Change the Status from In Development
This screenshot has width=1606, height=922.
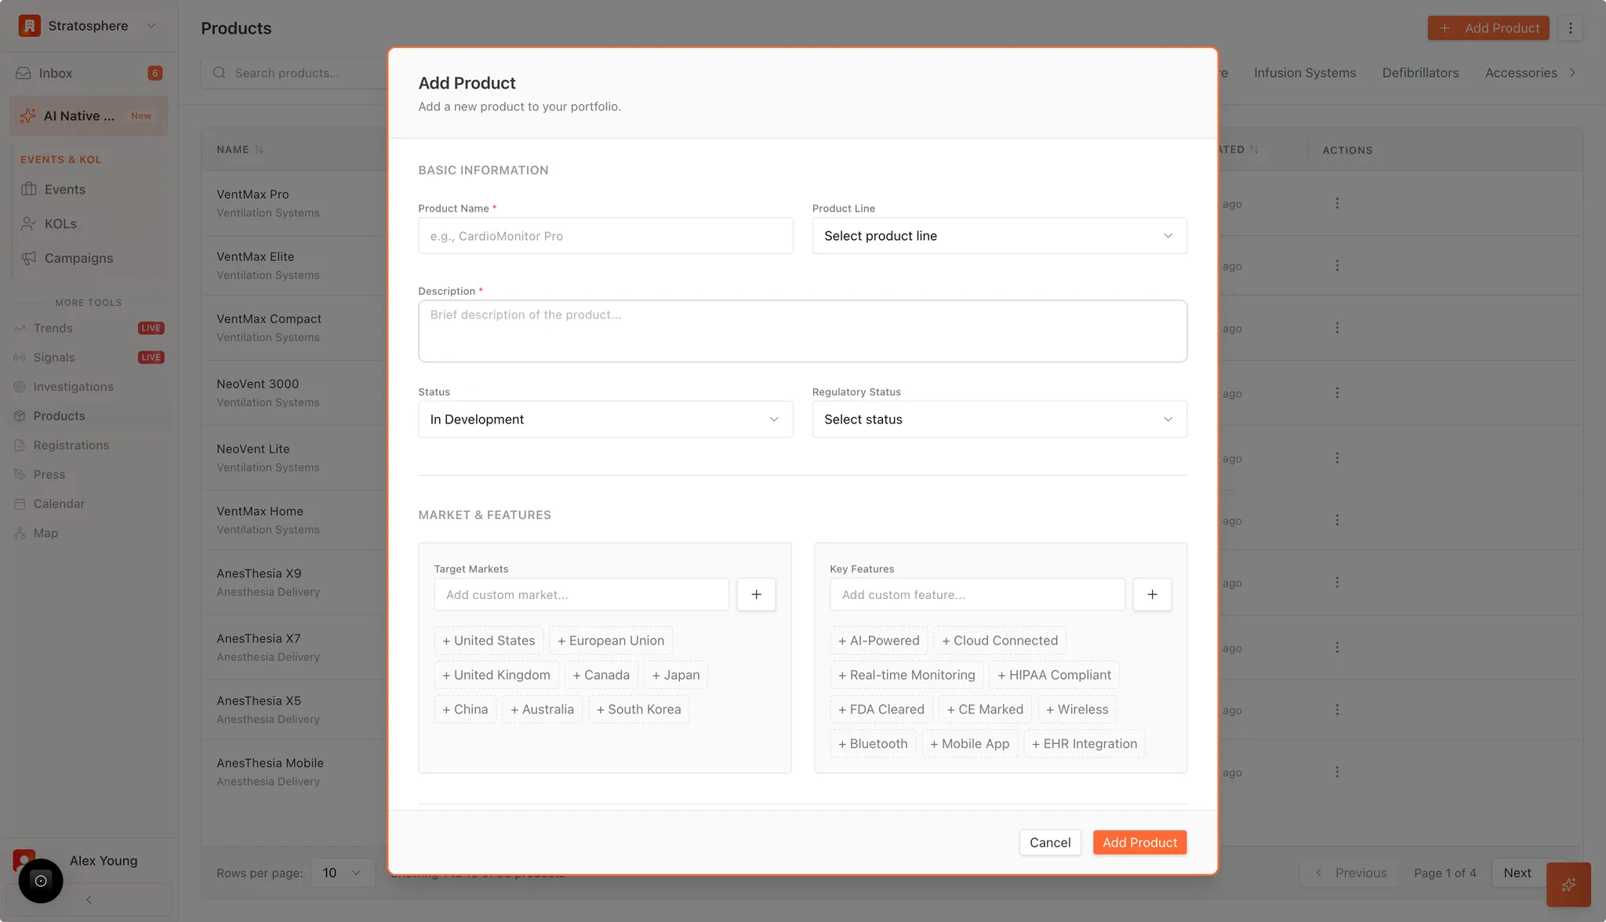pos(604,419)
